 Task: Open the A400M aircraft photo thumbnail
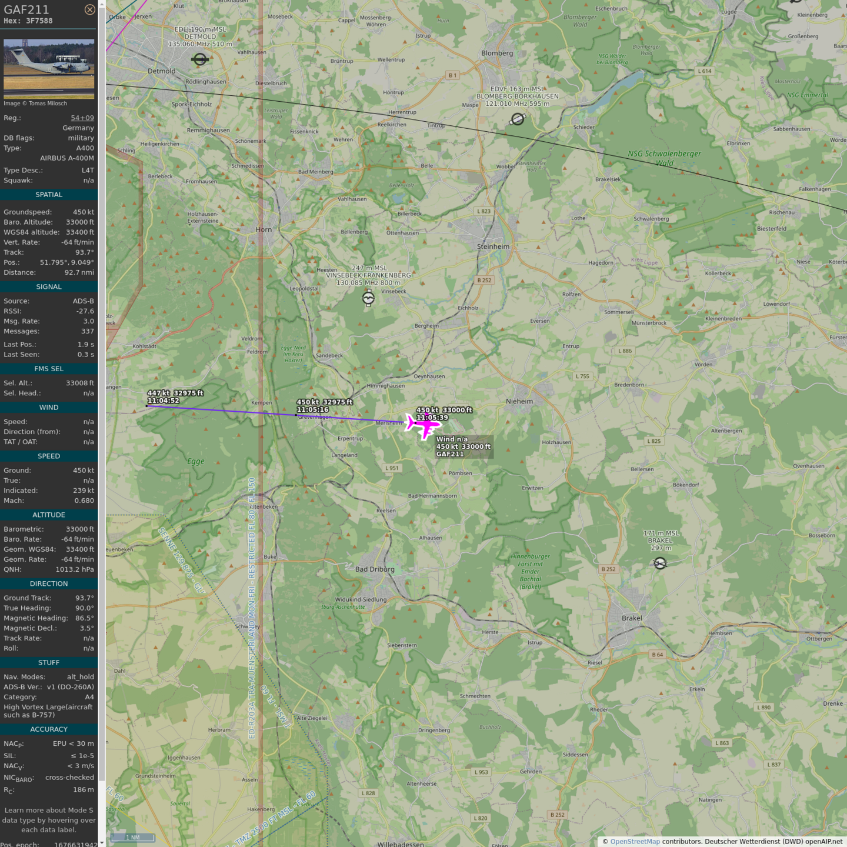(49, 65)
